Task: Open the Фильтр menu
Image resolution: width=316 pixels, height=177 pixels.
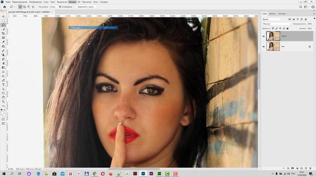Action: click(72, 2)
